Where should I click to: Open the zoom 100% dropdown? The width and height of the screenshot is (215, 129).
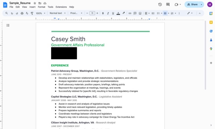coord(40,13)
